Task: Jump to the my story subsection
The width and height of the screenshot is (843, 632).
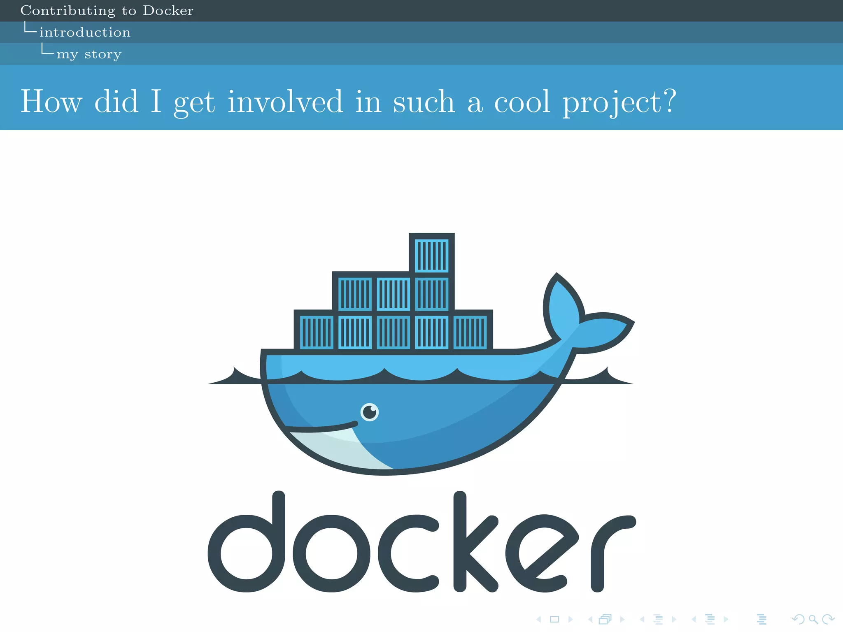Action: [89, 54]
